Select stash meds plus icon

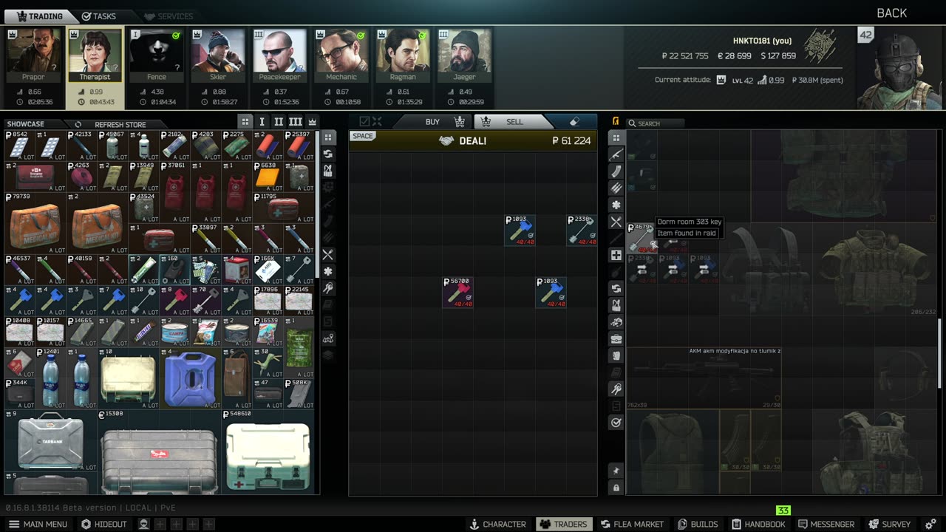pyautogui.click(x=616, y=255)
